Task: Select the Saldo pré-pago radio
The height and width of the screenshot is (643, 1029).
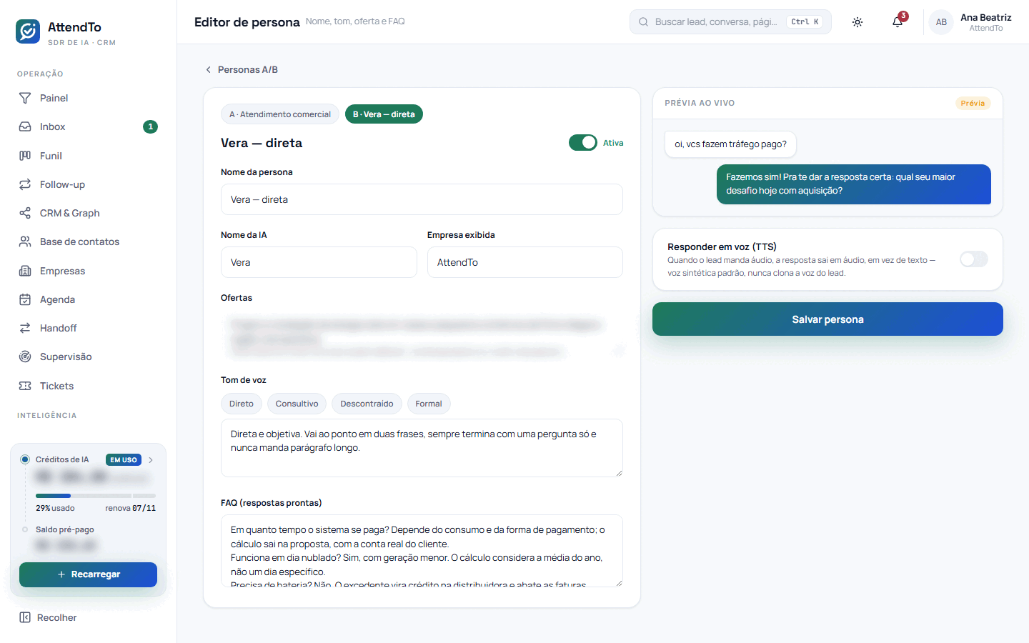Action: [x=25, y=529]
